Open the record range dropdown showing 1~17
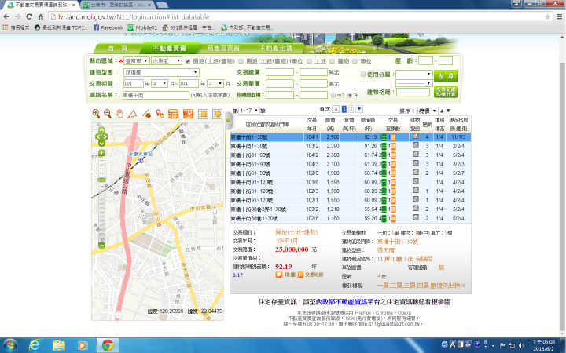This screenshot has height=353, width=566. coord(249,111)
